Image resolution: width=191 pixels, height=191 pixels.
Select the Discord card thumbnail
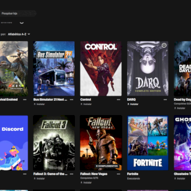click(x=14, y=143)
